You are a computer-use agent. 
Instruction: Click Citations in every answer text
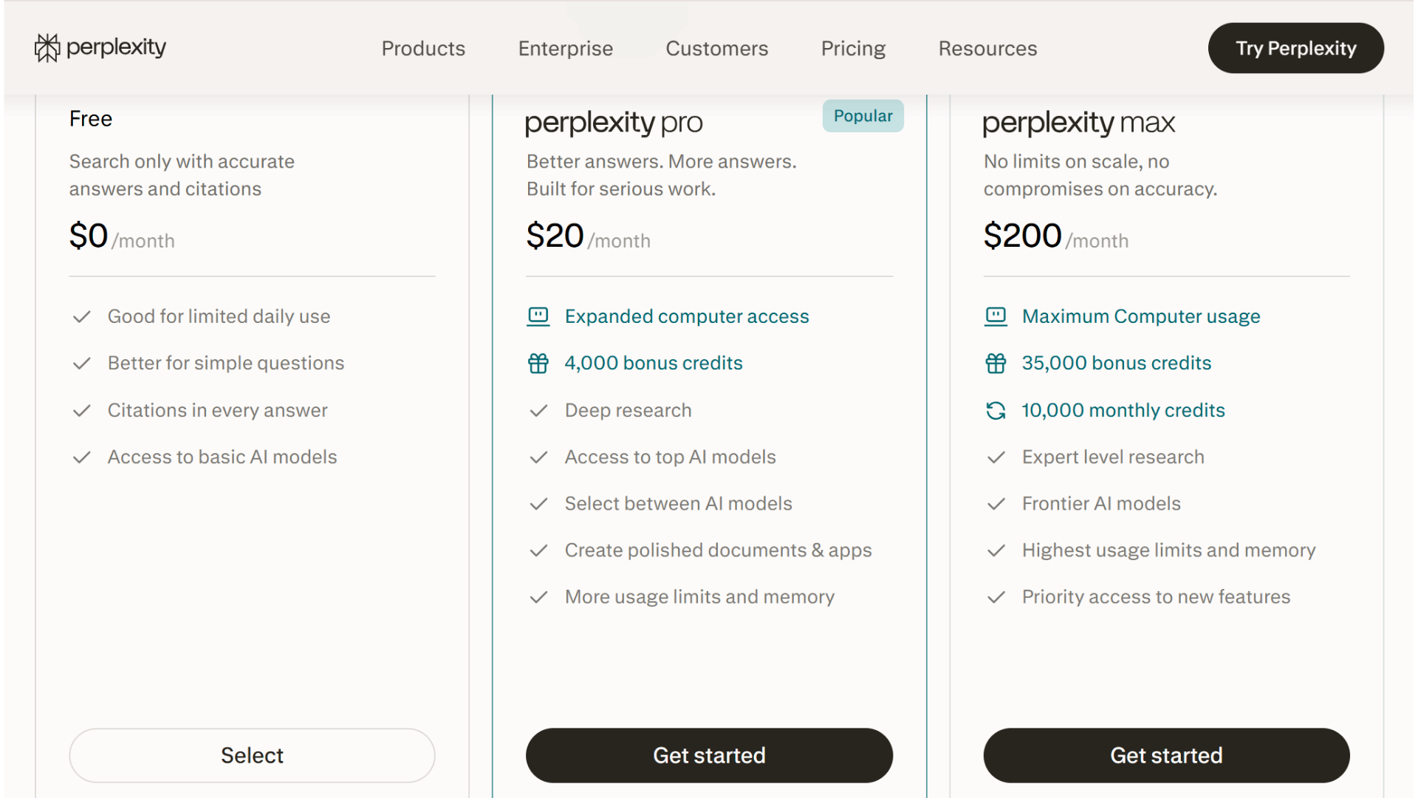(218, 411)
